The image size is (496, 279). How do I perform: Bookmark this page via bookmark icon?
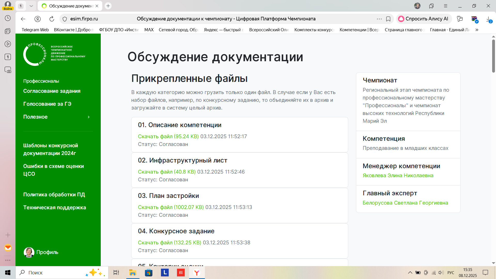pos(388,19)
